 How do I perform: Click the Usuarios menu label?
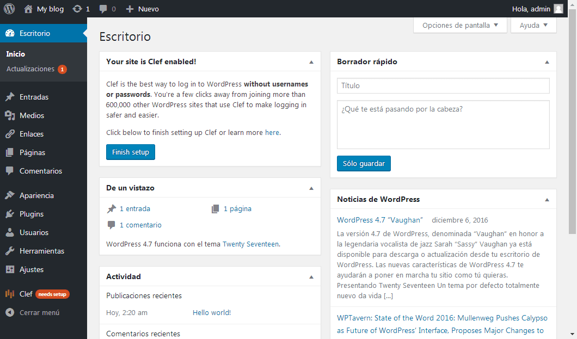pyautogui.click(x=34, y=232)
